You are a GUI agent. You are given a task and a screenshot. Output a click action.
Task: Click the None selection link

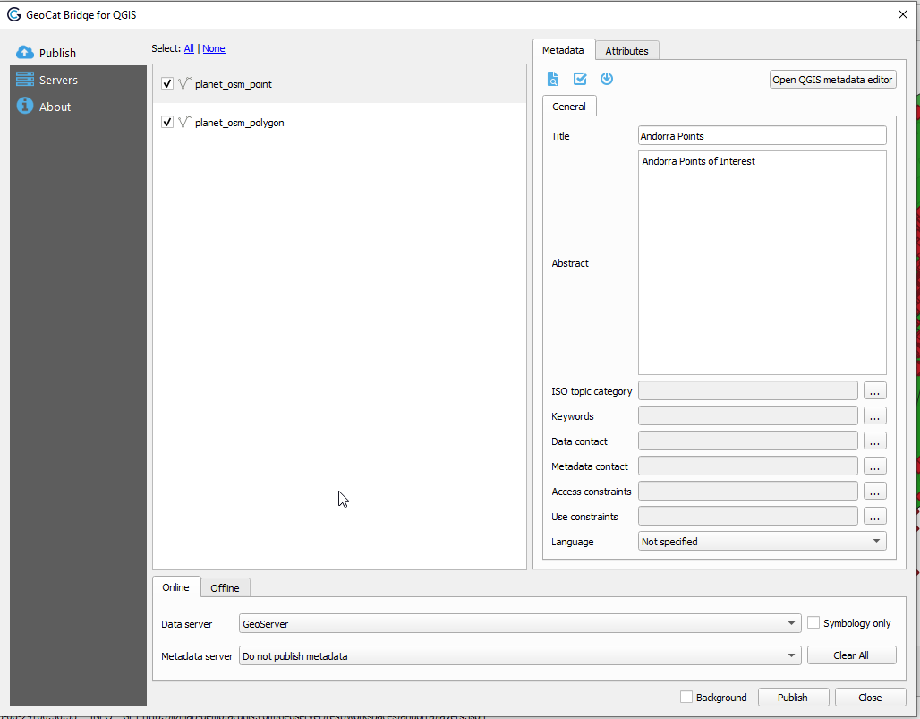214,48
